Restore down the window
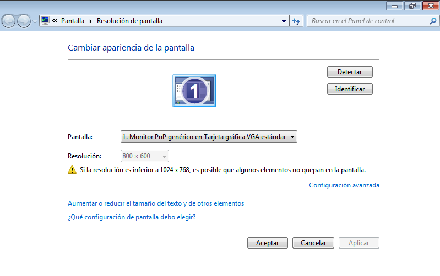The height and width of the screenshot is (276, 440). point(412,6)
